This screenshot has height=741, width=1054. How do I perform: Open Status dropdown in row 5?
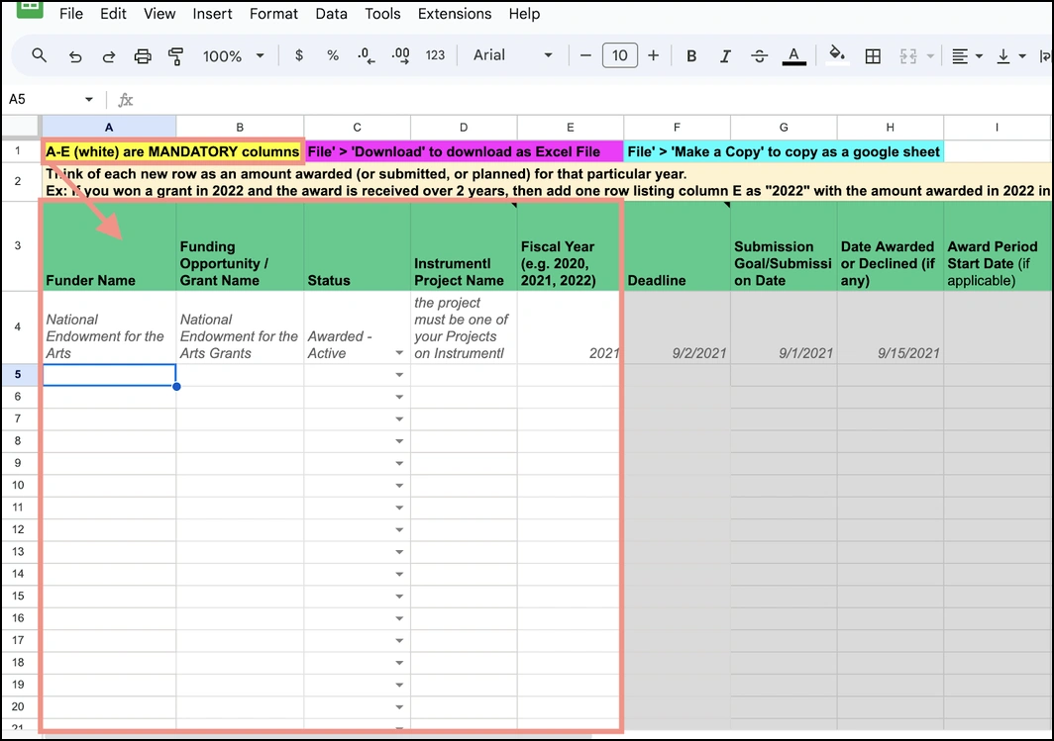click(x=399, y=375)
